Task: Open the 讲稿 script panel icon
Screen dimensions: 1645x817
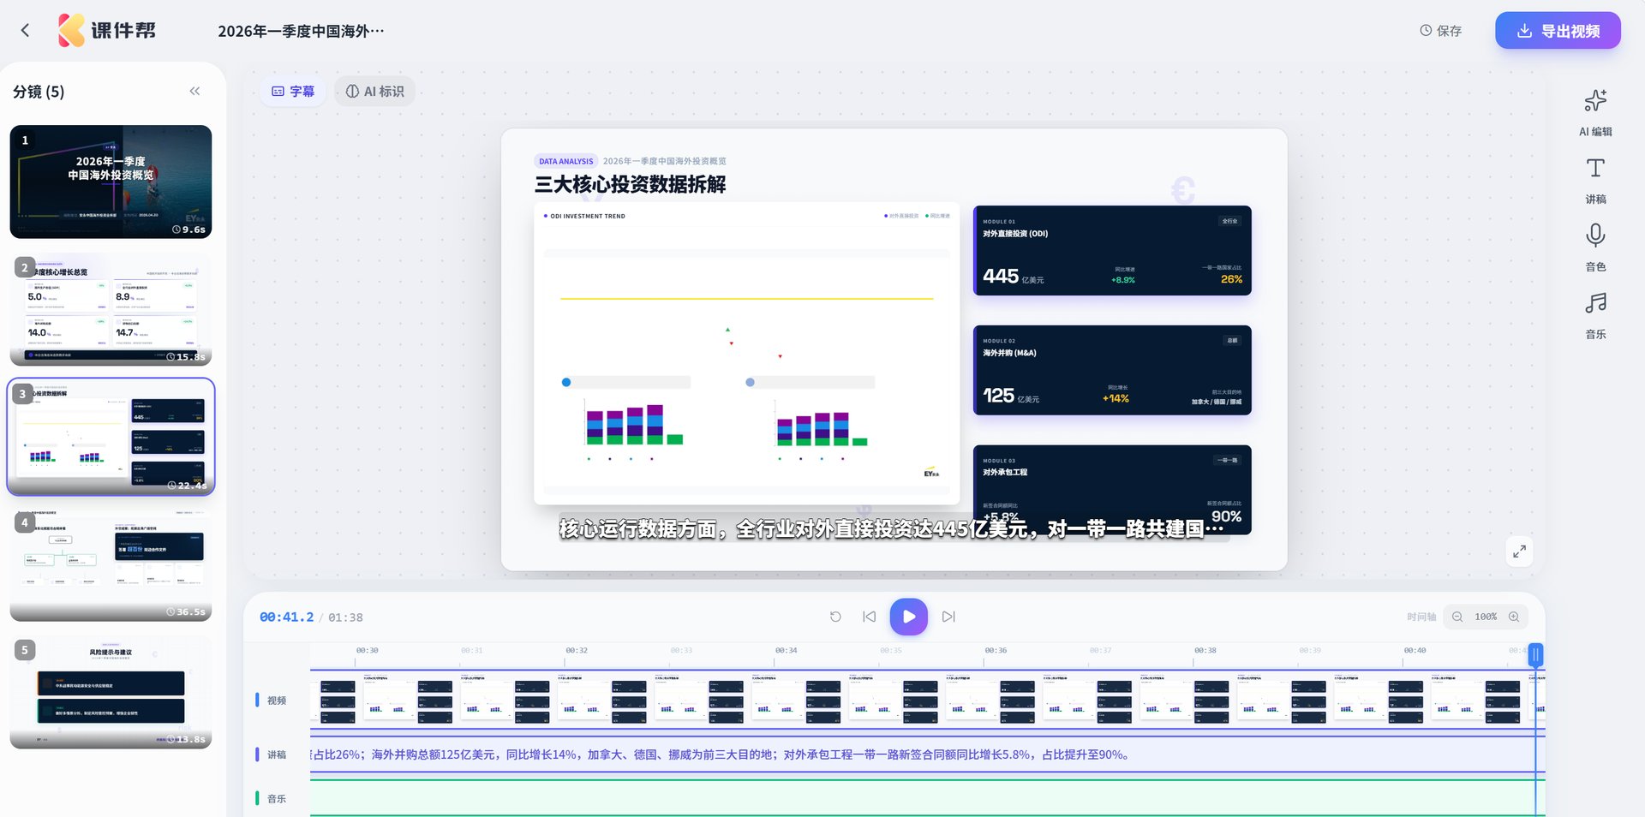Action: coord(1595,180)
